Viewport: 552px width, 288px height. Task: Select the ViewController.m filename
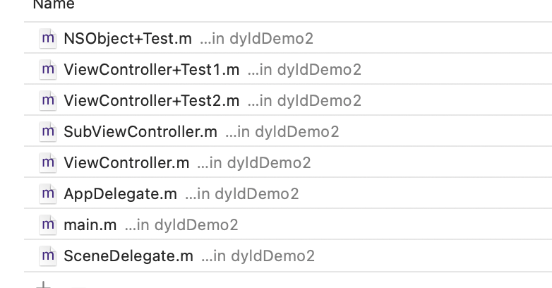(126, 162)
